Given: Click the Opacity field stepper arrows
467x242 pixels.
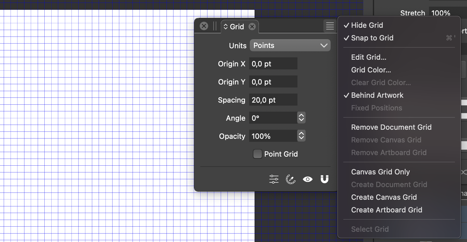Looking at the screenshot, I should tap(301, 136).
